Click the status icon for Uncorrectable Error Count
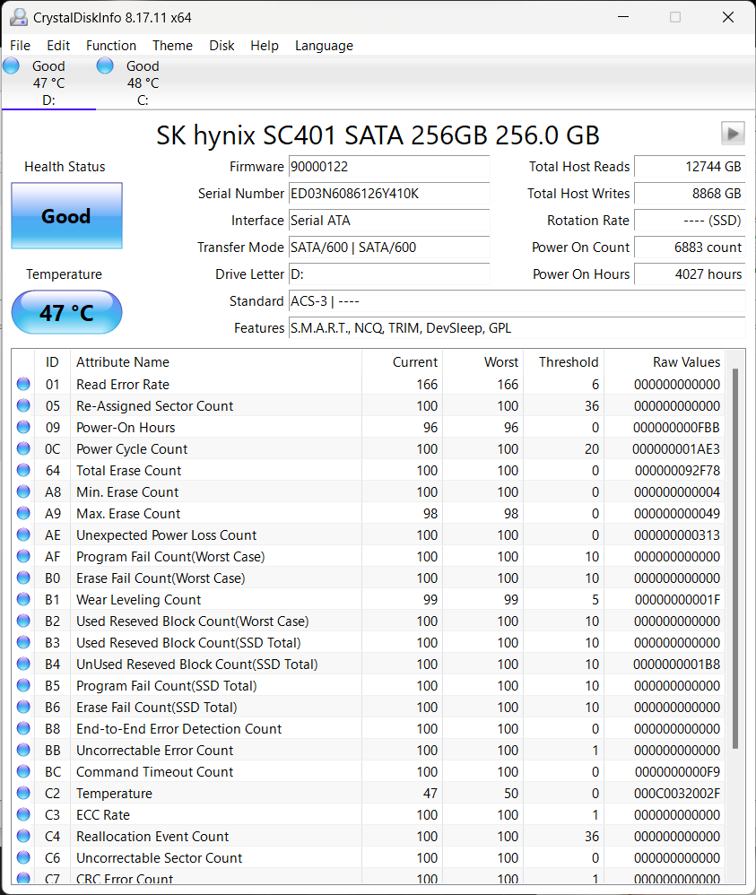The width and height of the screenshot is (756, 895). (23, 750)
